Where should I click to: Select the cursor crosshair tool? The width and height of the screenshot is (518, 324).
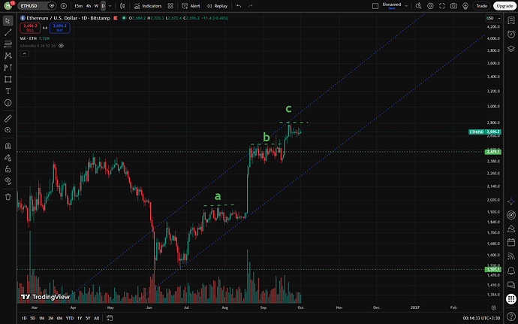(8, 20)
